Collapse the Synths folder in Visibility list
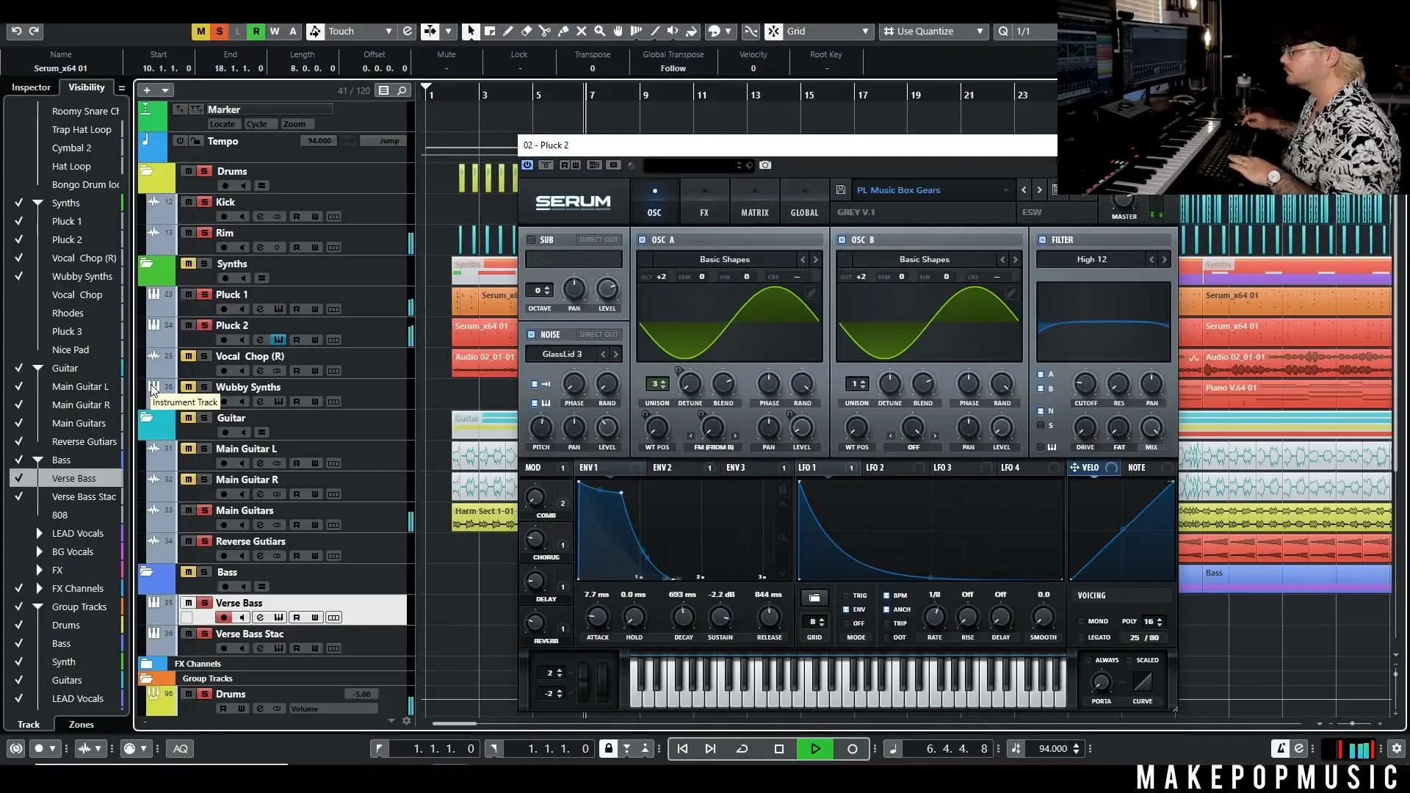Image resolution: width=1410 pixels, height=793 pixels. 37,203
